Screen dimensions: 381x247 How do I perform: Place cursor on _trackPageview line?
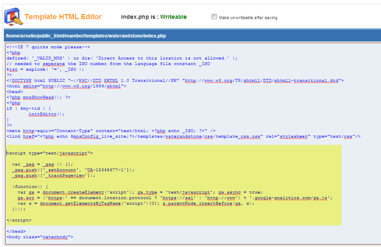(54, 175)
